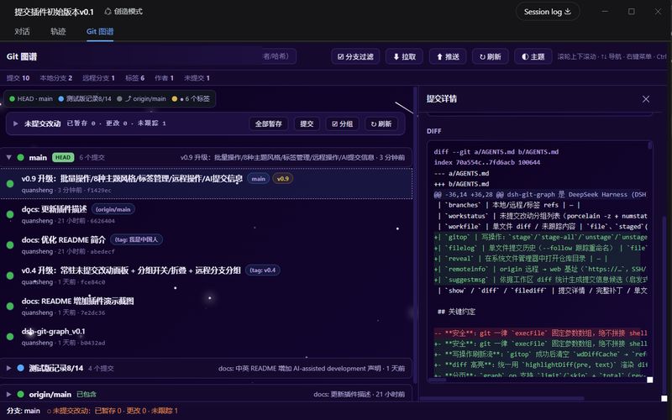Click the origin/main label badge
672x420 pixels.
(x=113, y=209)
